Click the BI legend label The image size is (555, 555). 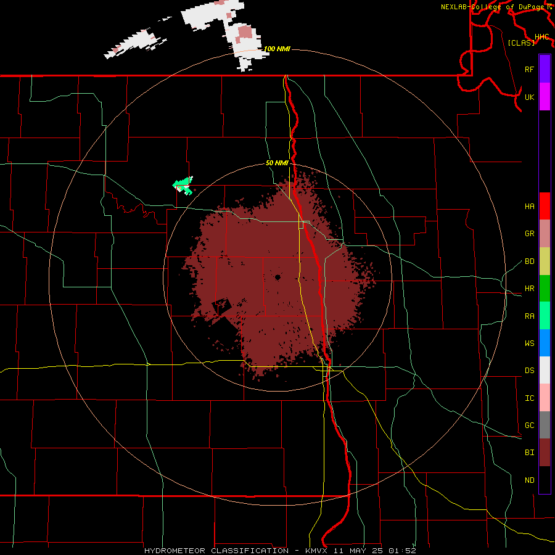pyautogui.click(x=529, y=453)
